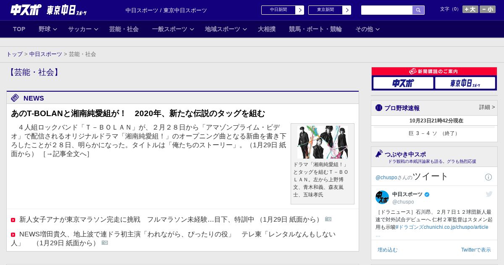
Task: Open T-BOLAN band photo thumbnail
Action: point(323,142)
